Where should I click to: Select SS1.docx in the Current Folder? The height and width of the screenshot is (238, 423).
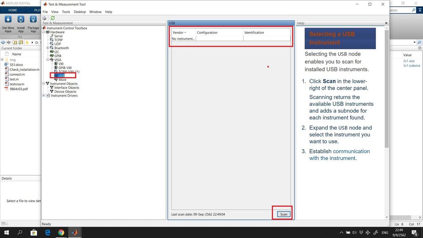click(x=16, y=65)
